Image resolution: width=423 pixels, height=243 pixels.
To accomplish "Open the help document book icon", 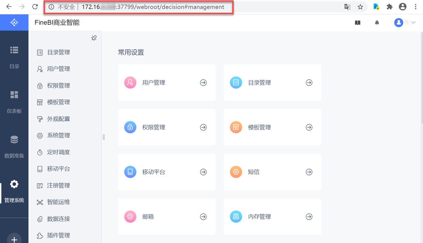I will click(358, 23).
